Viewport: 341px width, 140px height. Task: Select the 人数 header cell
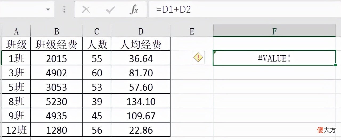[x=97, y=44]
